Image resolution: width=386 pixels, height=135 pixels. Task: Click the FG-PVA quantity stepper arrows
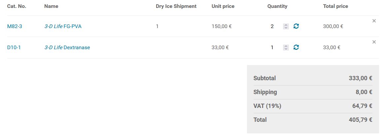pos(286,26)
